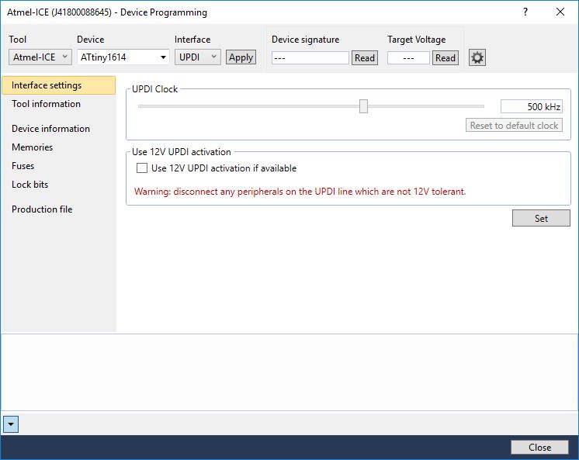Screen dimensions: 579x460
Task: Read the target voltage
Action: 446,57
